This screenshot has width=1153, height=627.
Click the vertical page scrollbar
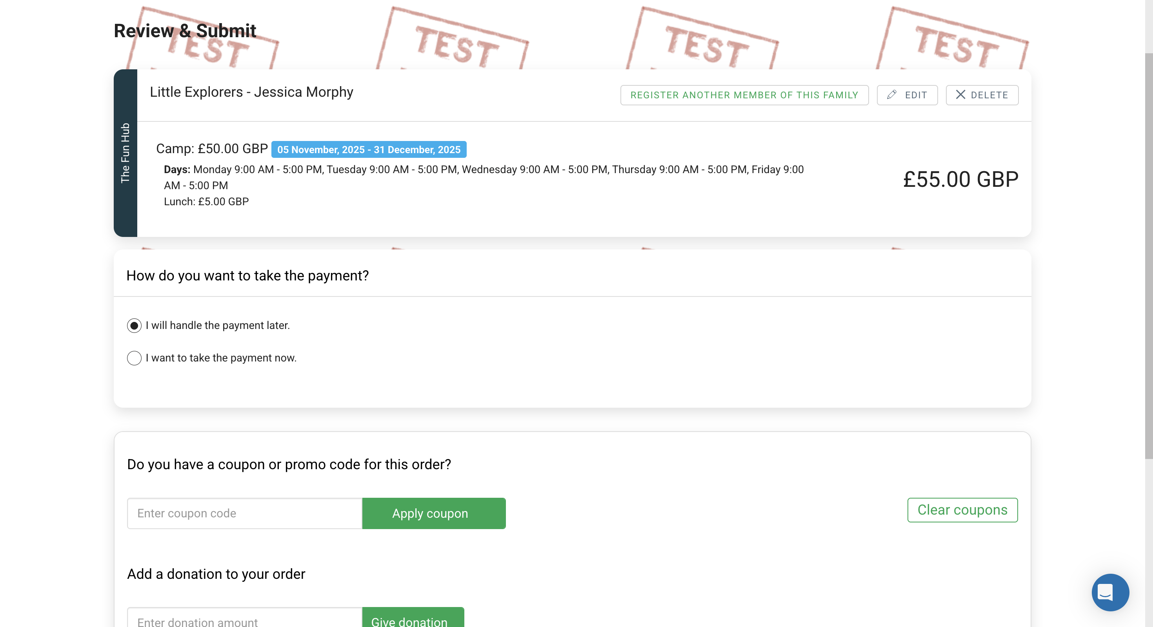pyautogui.click(x=1149, y=255)
